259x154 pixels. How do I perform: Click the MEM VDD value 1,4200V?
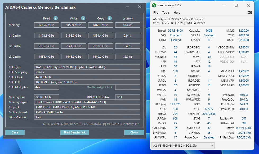tap(244, 71)
